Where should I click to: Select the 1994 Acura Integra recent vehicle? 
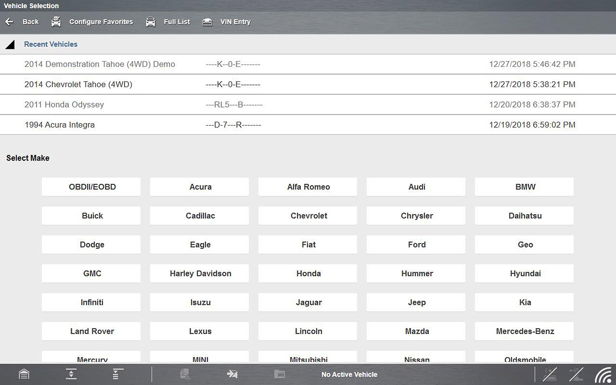click(x=60, y=125)
